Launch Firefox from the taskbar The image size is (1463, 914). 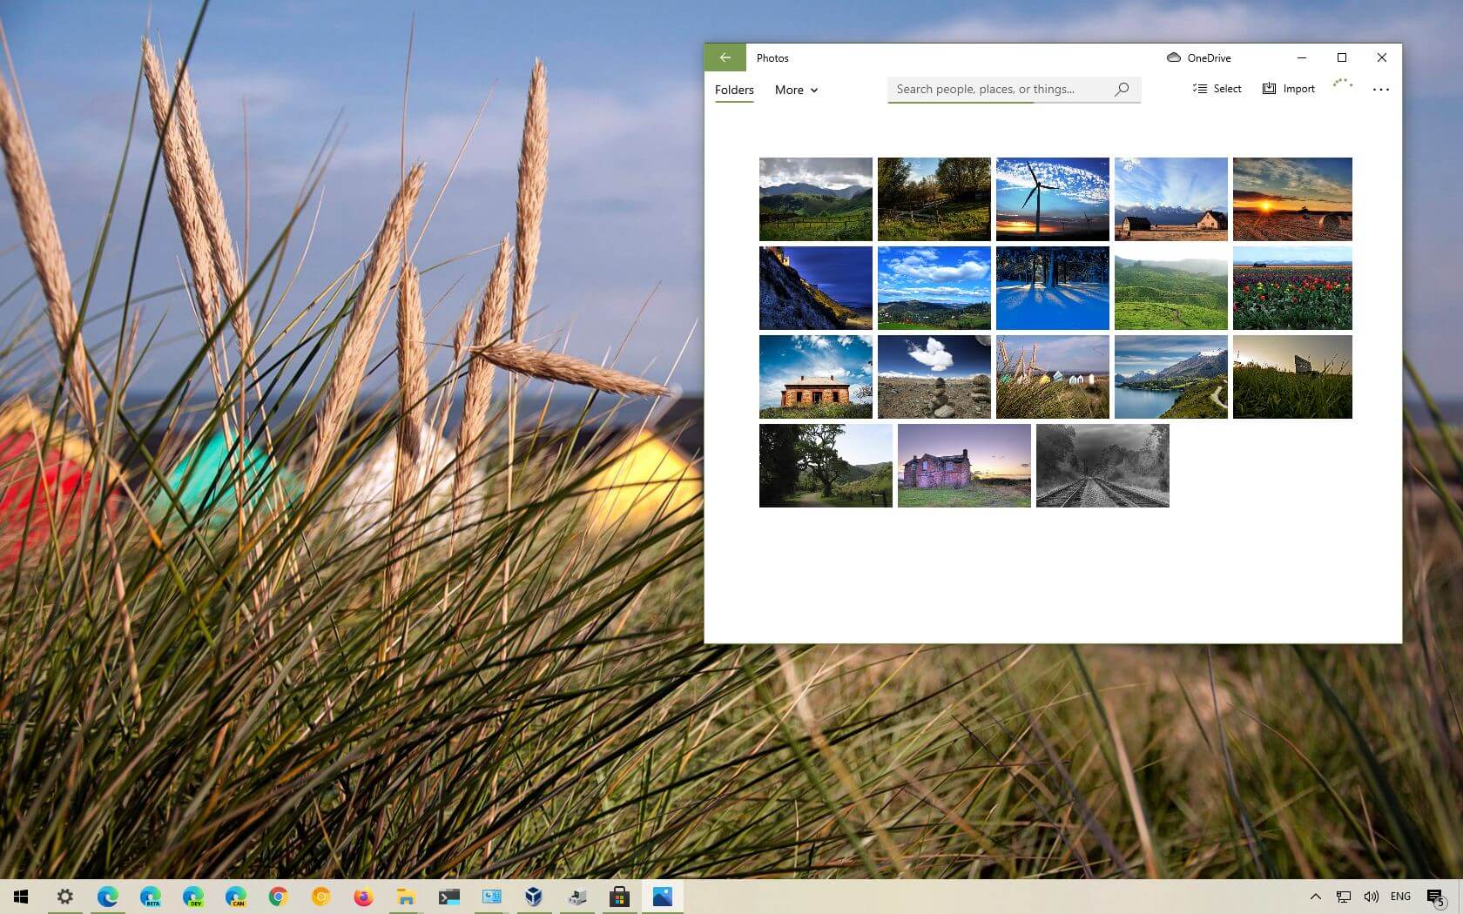tap(364, 897)
